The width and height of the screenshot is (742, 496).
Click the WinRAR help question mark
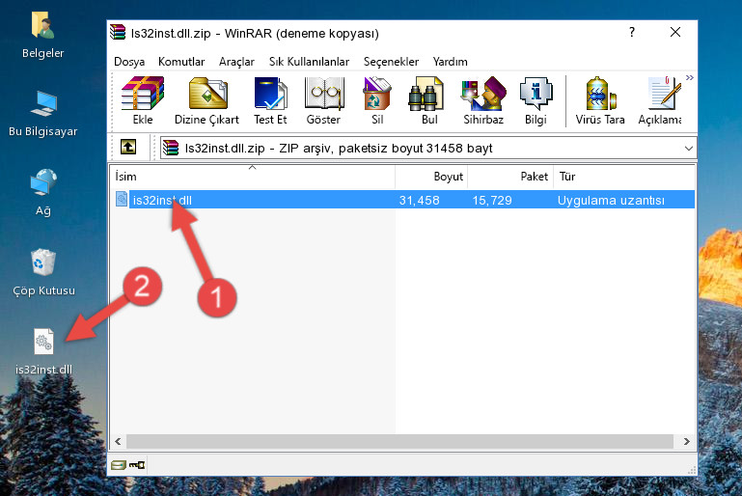coord(632,32)
